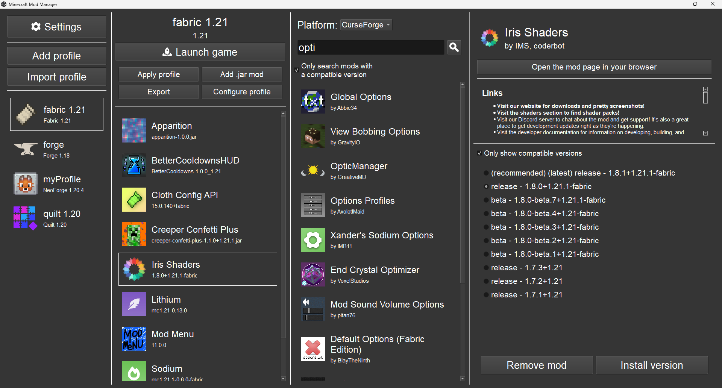Click Apply profile button
Screen dimensions: 722x388
pyautogui.click(x=159, y=74)
